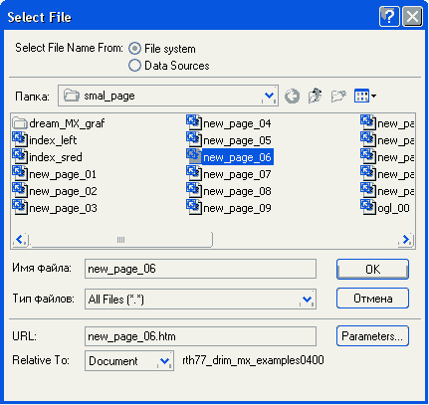The width and height of the screenshot is (429, 405).
Task: Select the Data Sources radio button
Action: pyautogui.click(x=134, y=66)
